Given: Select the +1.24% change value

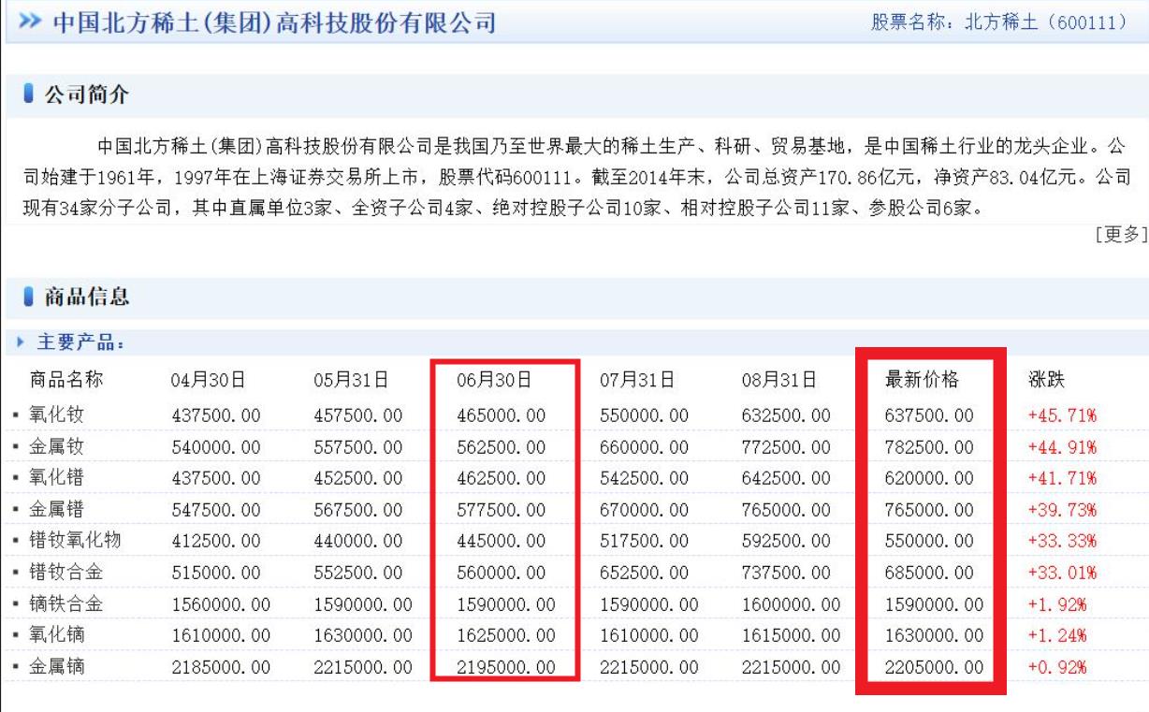Looking at the screenshot, I should click(x=1057, y=635).
